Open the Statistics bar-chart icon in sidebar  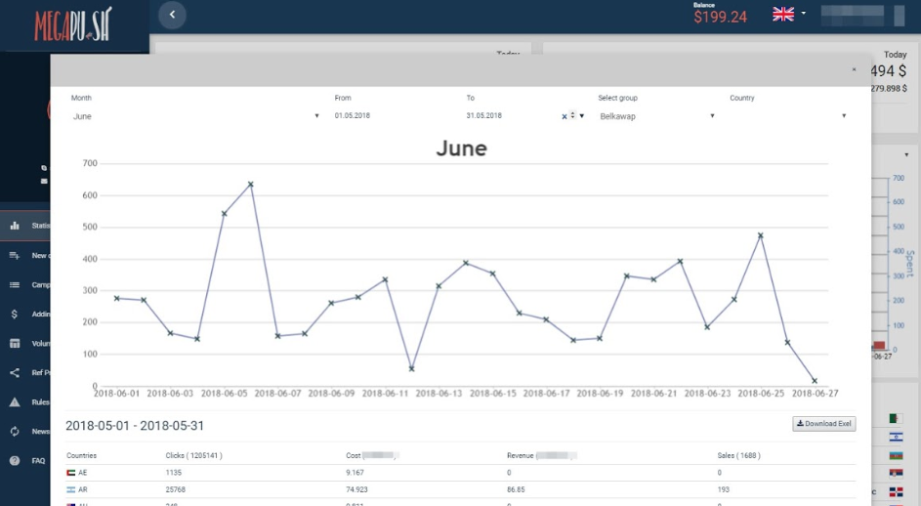[x=15, y=226]
